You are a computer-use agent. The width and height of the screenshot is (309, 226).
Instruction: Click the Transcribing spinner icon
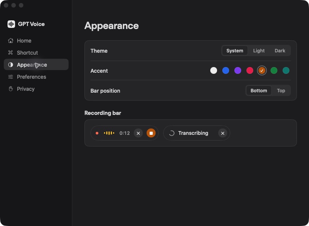(x=171, y=133)
